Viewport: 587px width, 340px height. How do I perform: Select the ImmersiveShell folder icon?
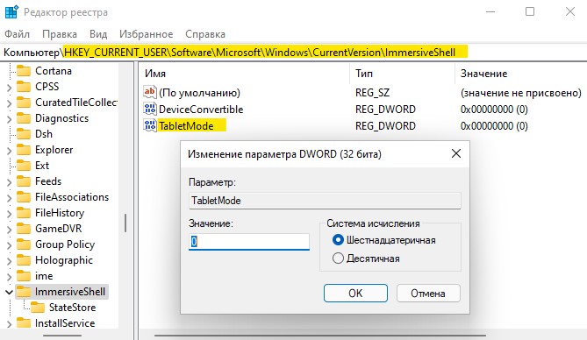[24, 292]
